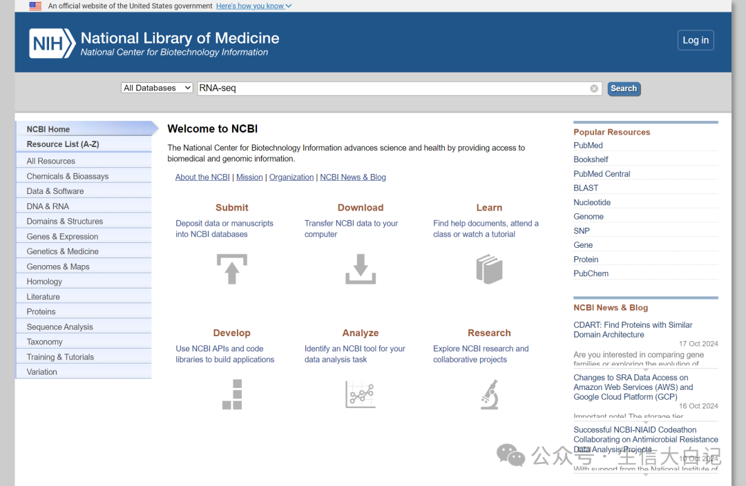Viewport: 746px width, 486px height.
Task: Click "Transfer NCBI data to your computer" text
Action: (351, 229)
